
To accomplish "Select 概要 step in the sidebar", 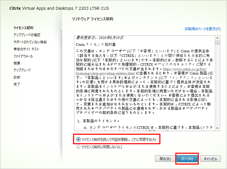I will coord(17,63).
